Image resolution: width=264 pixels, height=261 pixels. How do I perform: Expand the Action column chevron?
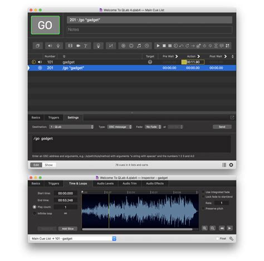(198, 56)
